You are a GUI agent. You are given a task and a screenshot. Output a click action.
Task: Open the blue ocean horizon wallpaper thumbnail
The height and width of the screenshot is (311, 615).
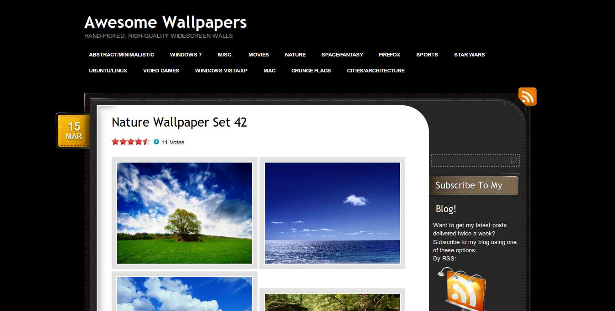(x=332, y=213)
